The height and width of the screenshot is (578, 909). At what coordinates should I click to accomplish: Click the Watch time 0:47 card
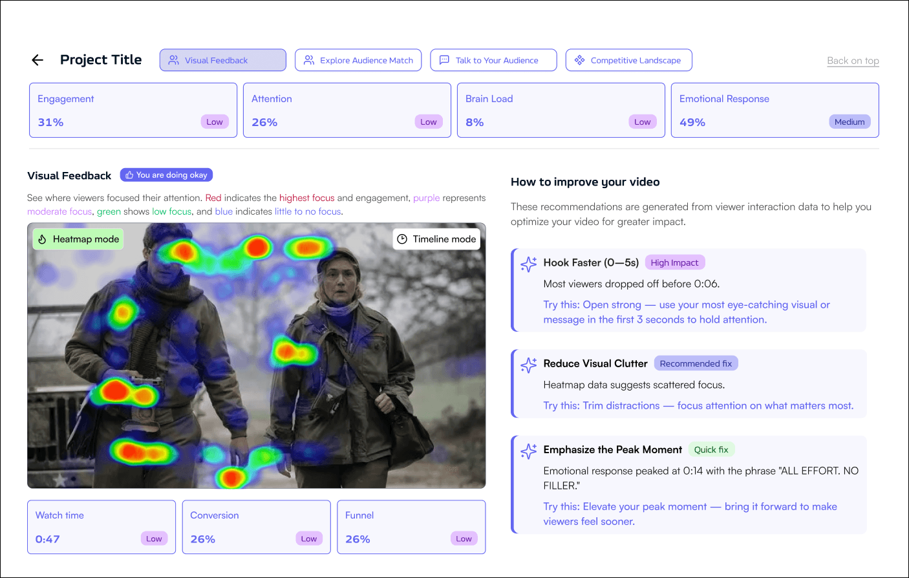pos(102,527)
